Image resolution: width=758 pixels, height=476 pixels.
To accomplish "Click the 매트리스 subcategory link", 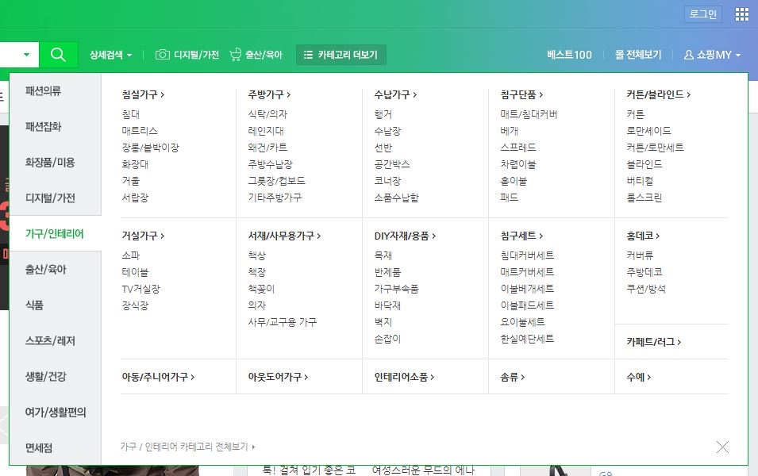I will 140,131.
